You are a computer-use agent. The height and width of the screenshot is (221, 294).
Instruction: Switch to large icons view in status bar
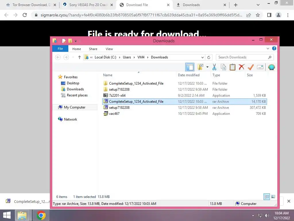pyautogui.click(x=273, y=197)
